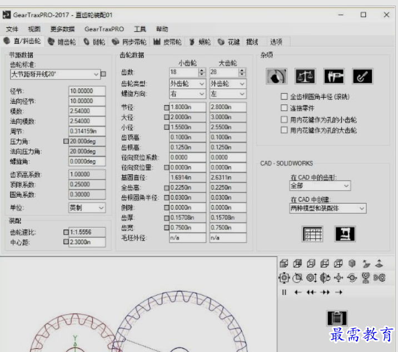The height and width of the screenshot is (352, 398).
Task: Click the data table grid icon
Action: tap(312, 234)
